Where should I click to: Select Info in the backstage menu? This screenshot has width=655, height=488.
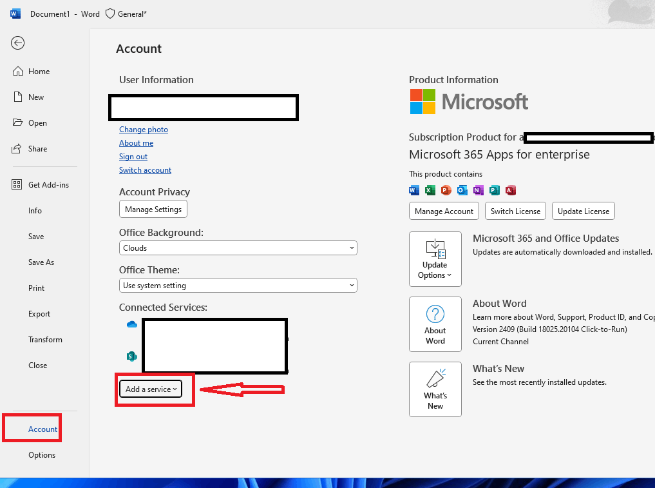[x=35, y=210]
